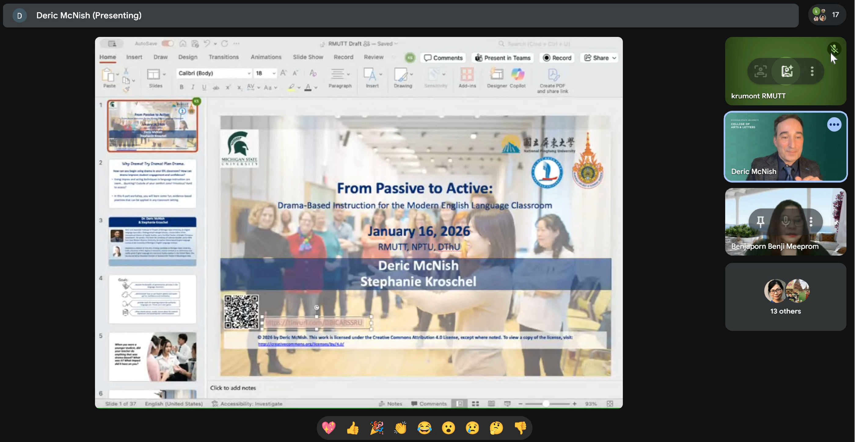Send the thumbs up emoji reaction

click(353, 428)
